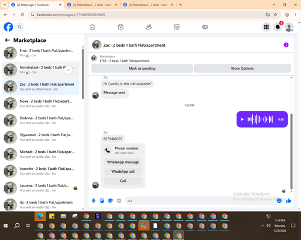Choose a sticker

coord(110,200)
